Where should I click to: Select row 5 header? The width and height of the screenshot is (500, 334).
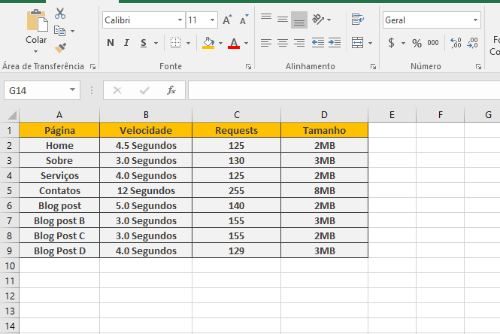click(x=10, y=191)
